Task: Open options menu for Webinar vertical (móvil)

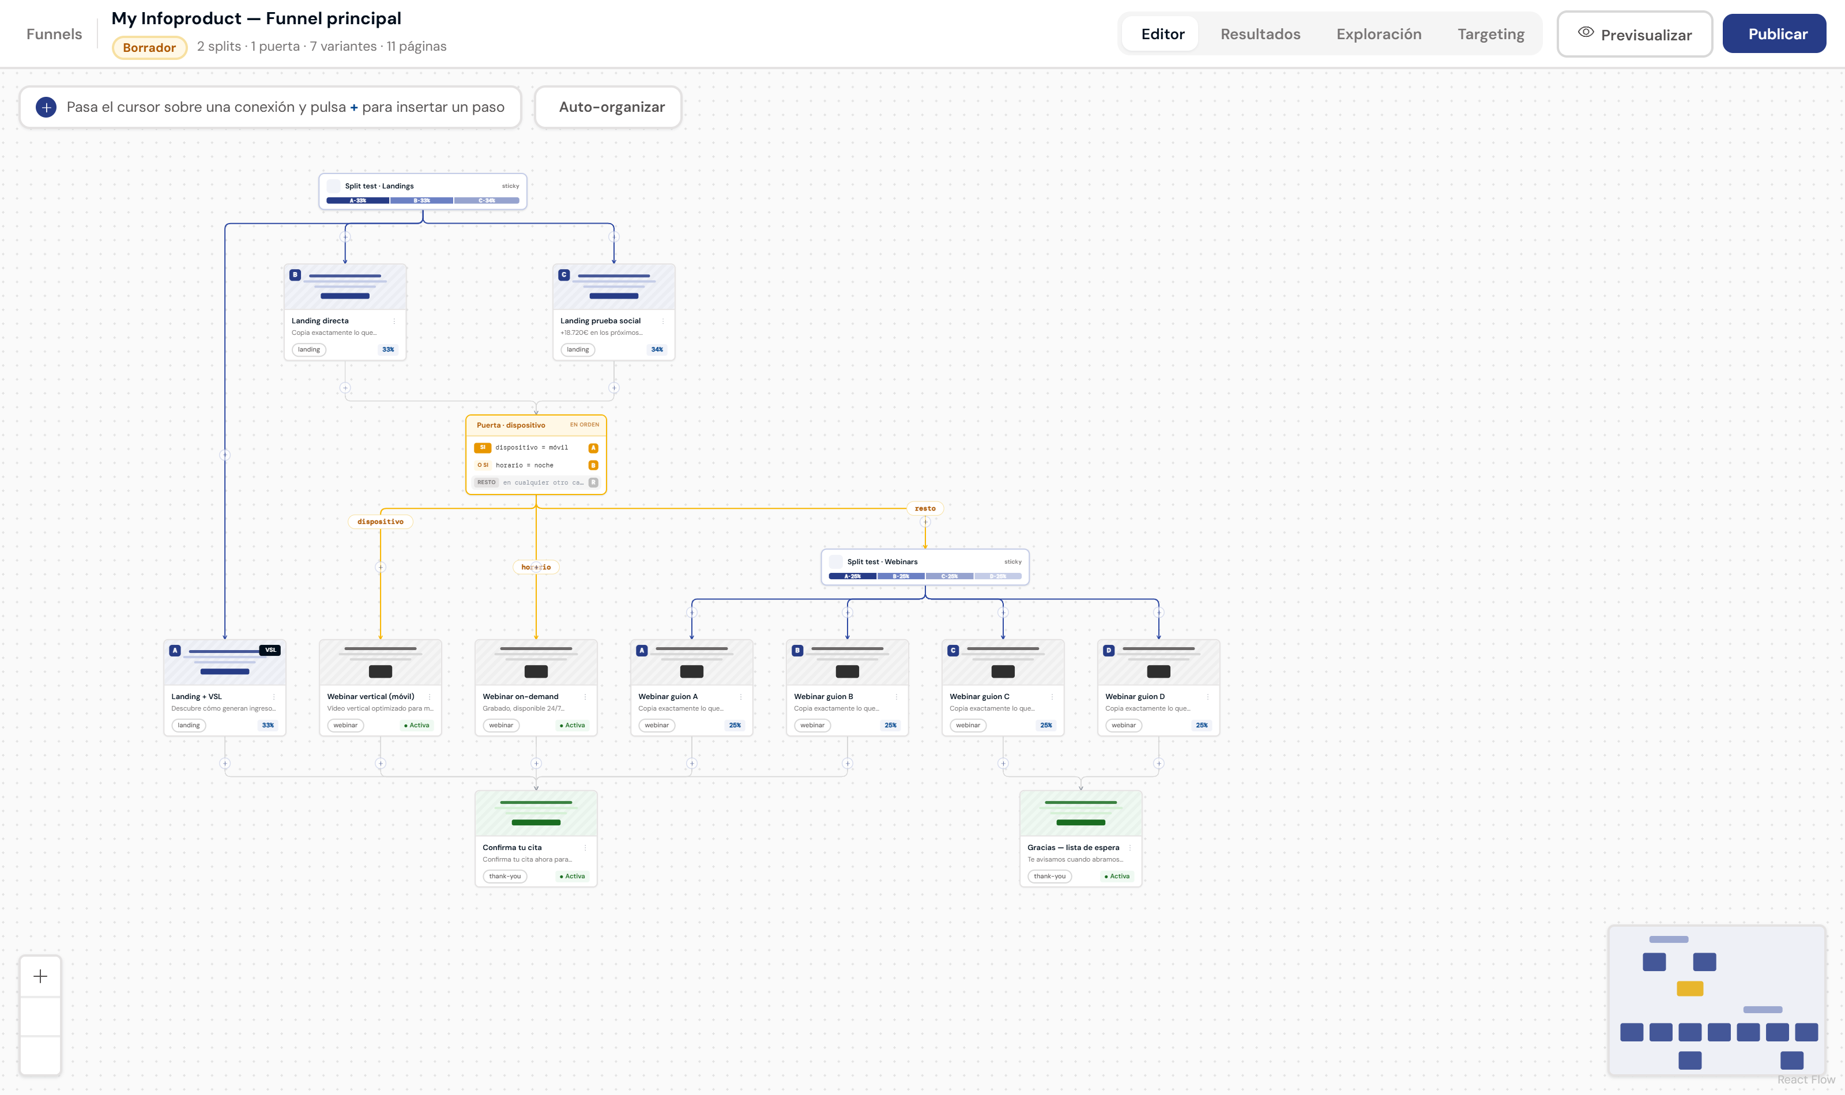Action: [430, 697]
